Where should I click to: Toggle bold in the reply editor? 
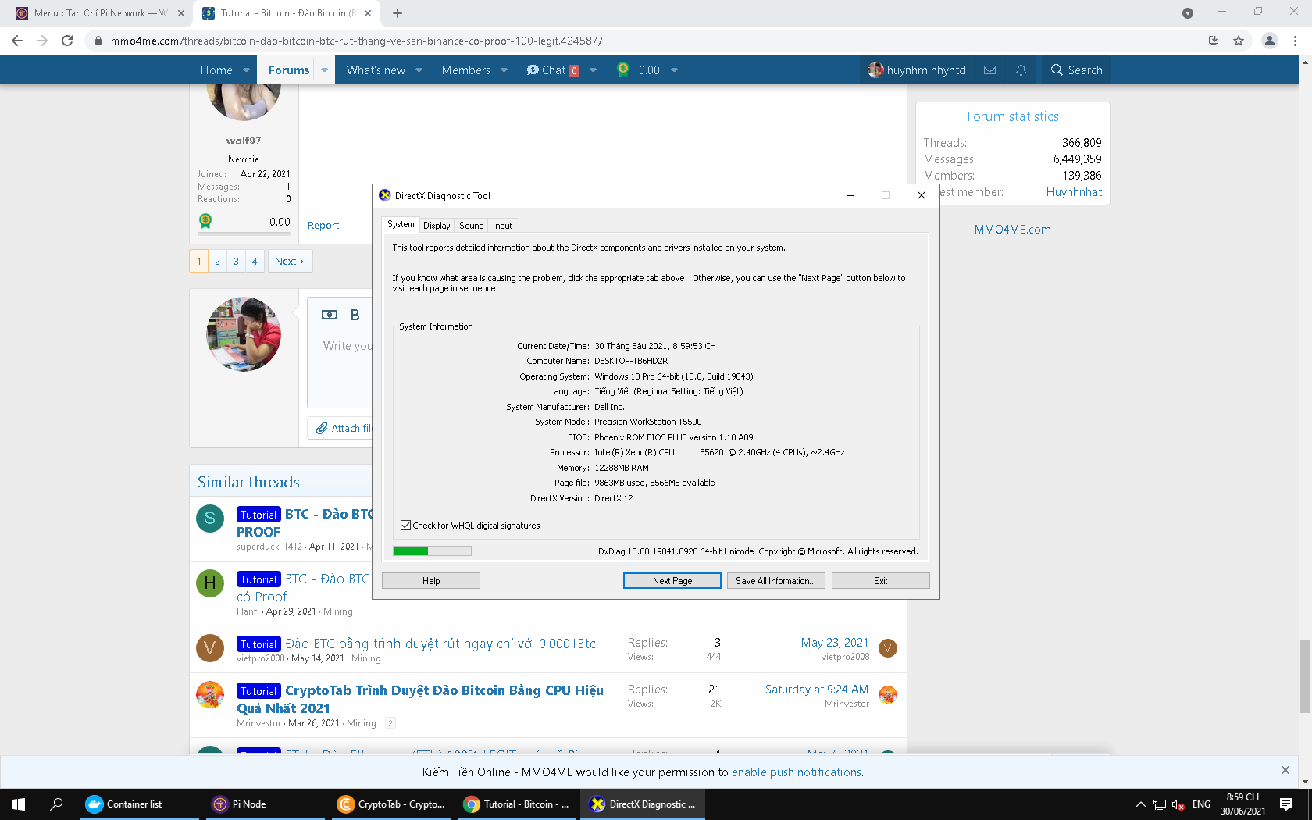coord(355,315)
